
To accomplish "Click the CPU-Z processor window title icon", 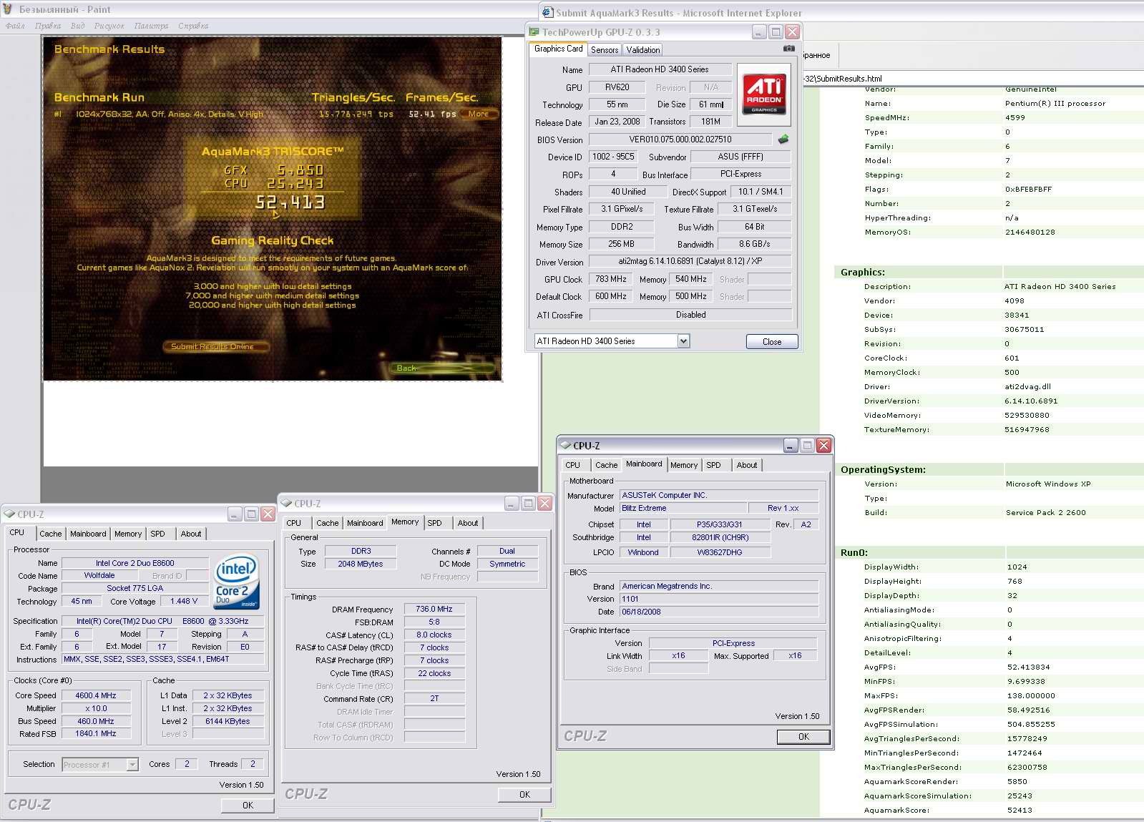I will [9, 514].
